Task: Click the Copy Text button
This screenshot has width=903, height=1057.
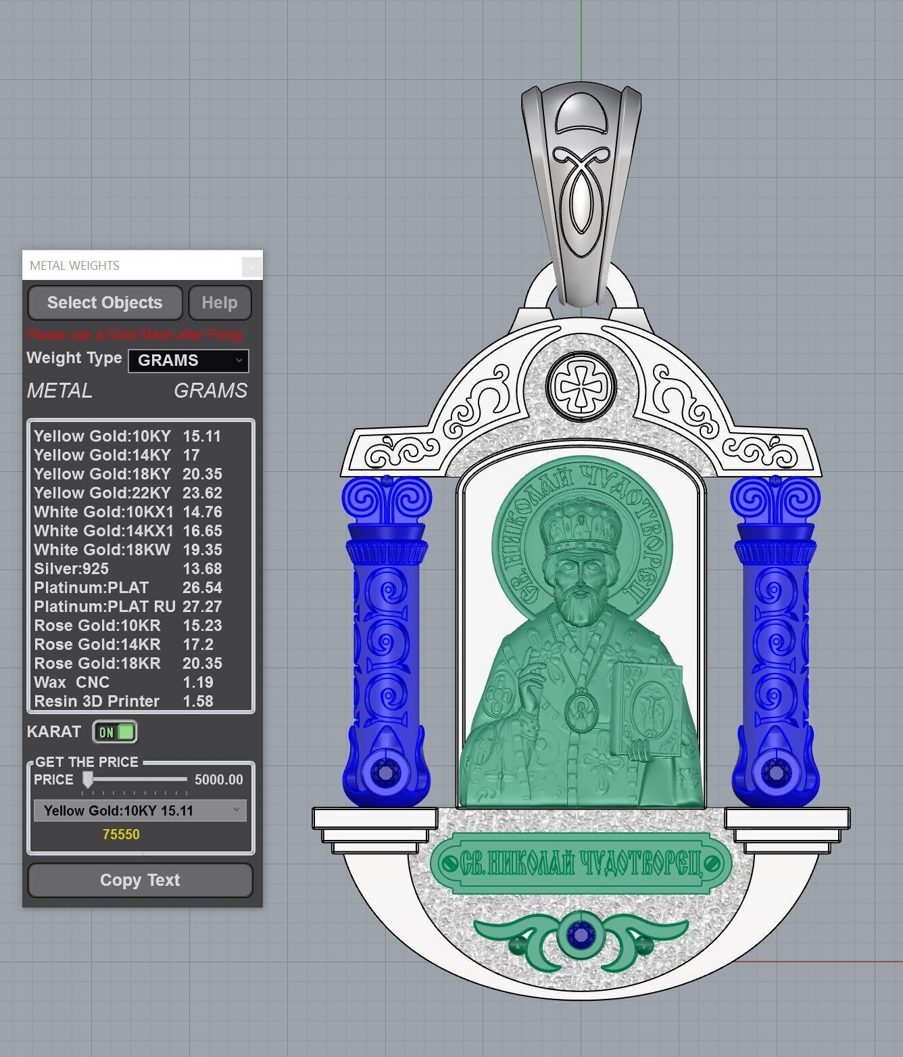Action: point(140,880)
